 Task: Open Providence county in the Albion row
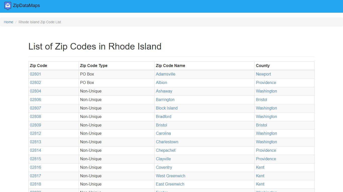tap(266, 83)
